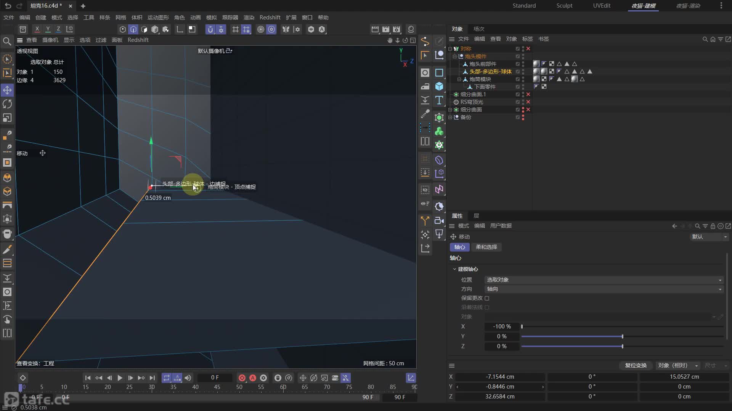Open the viewport 摄像机 menu

coord(50,40)
